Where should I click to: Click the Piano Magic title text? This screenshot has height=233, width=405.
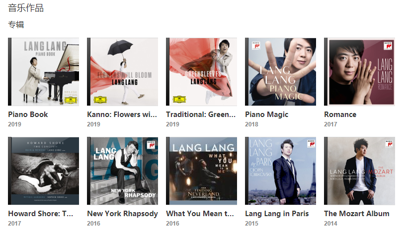tap(266, 115)
